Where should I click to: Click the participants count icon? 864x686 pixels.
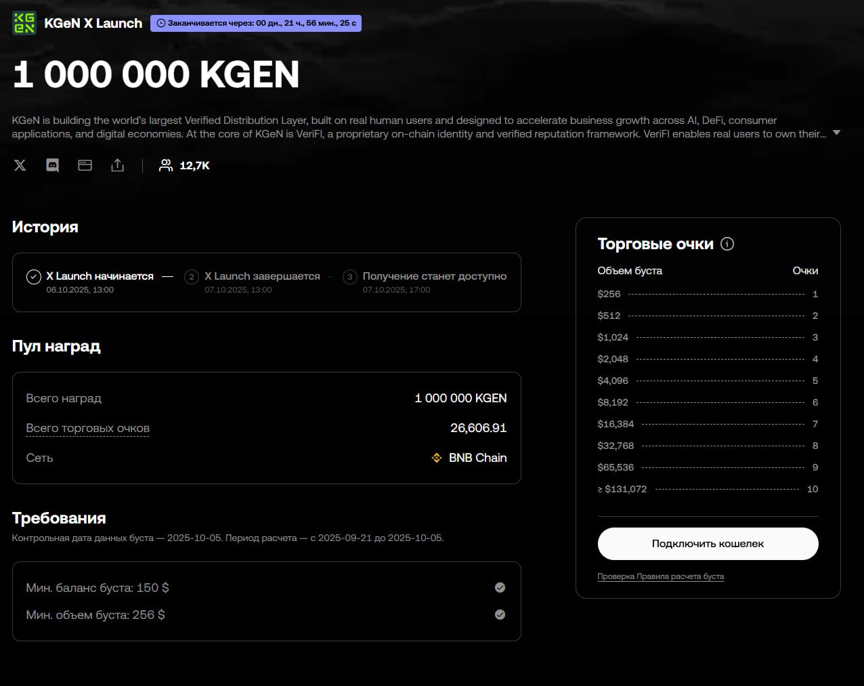[x=165, y=165]
